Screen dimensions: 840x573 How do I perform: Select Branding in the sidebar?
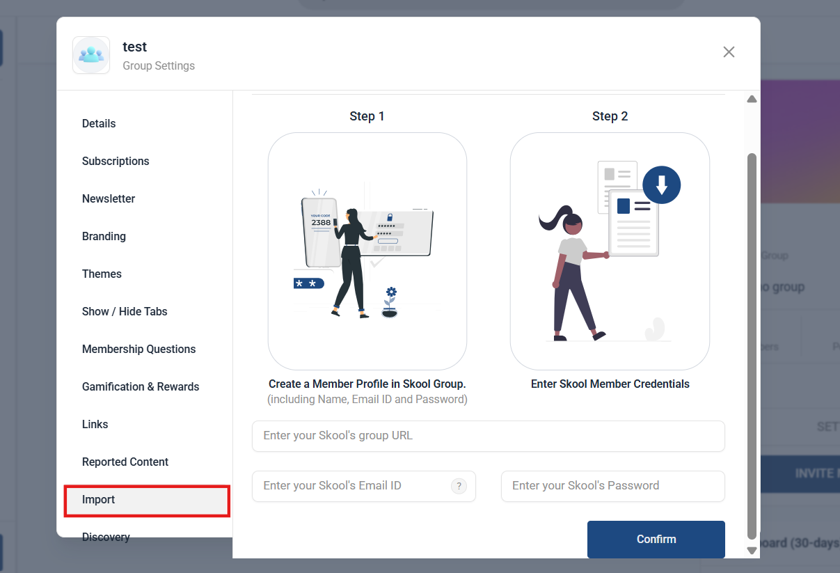104,236
